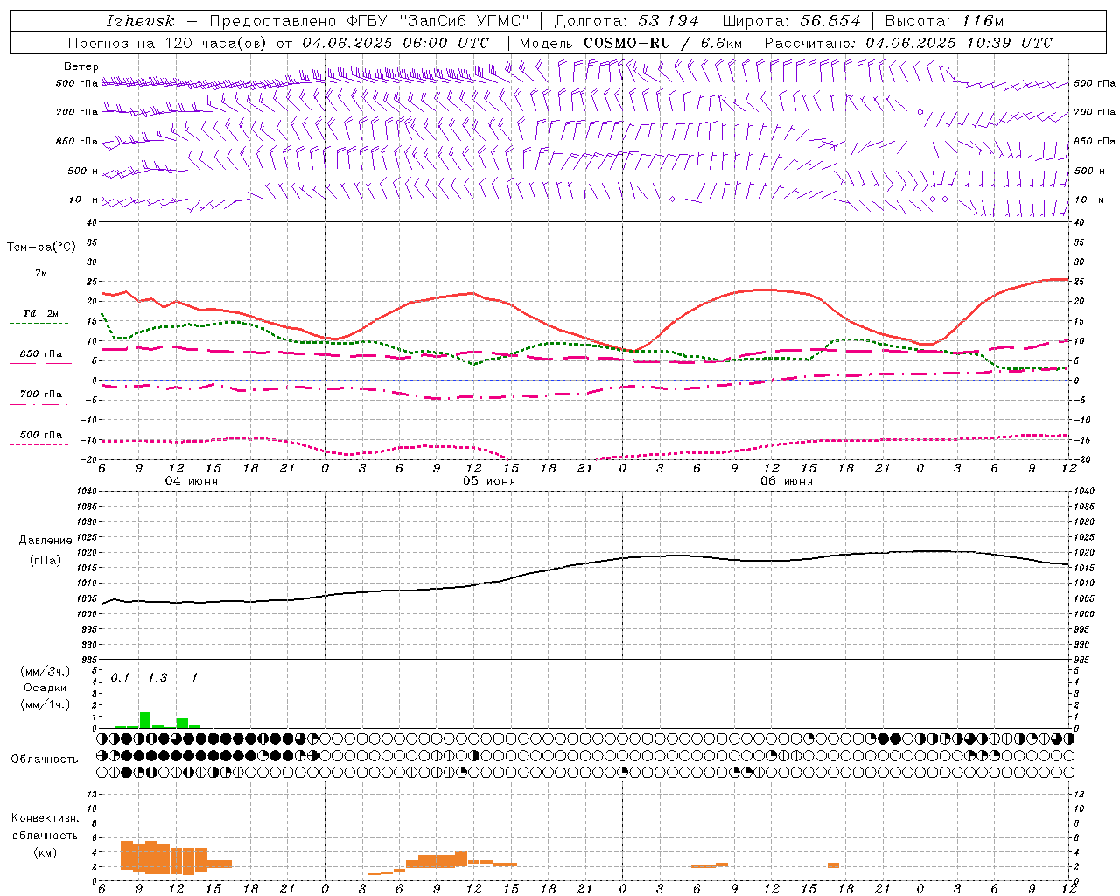Click the 06 июня date label

[787, 481]
